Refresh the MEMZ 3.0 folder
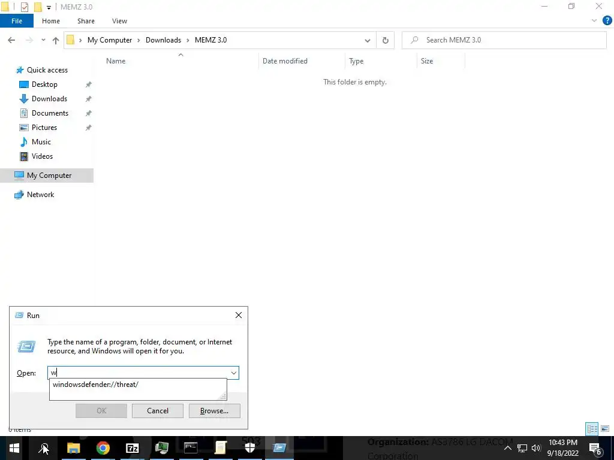Screen dimensions: 614x460 coord(386,40)
